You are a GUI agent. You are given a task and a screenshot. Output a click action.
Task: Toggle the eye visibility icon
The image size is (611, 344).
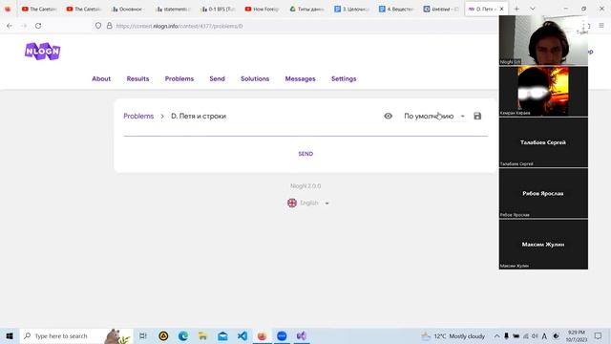tap(388, 116)
